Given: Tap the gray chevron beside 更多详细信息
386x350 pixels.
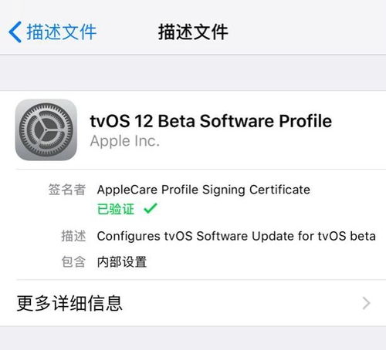Looking at the screenshot, I should (x=366, y=303).
